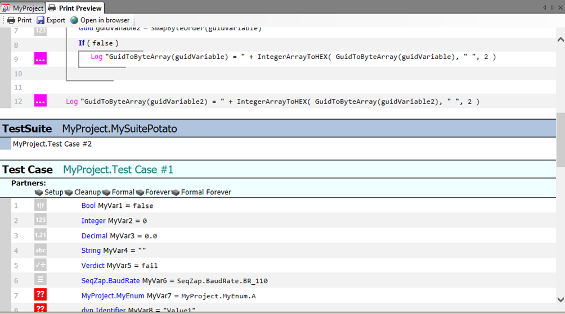Click the enum list icon for MyVar6
The height and width of the screenshot is (314, 565).
tap(41, 280)
